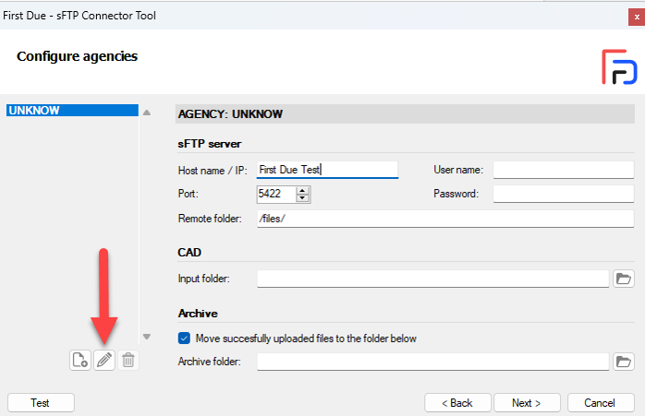Click the First Due logo

click(x=619, y=67)
